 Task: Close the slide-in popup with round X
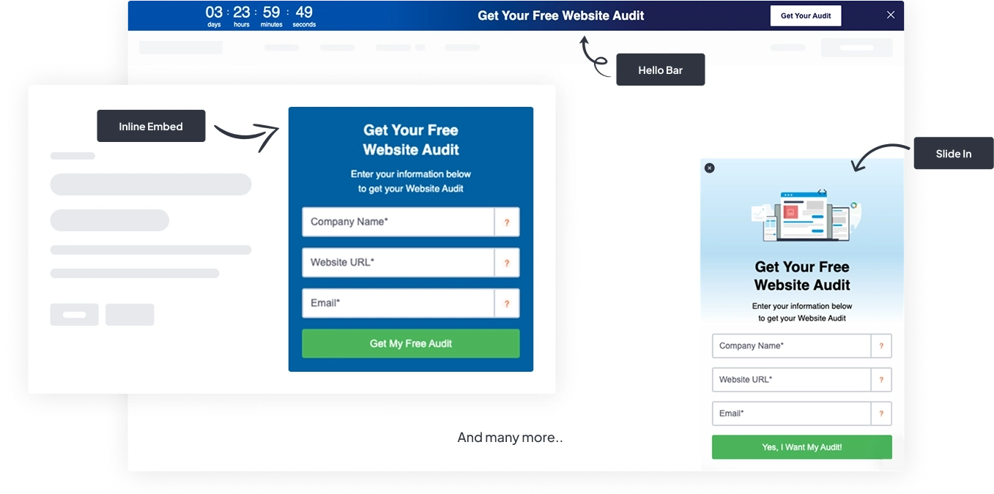(709, 168)
